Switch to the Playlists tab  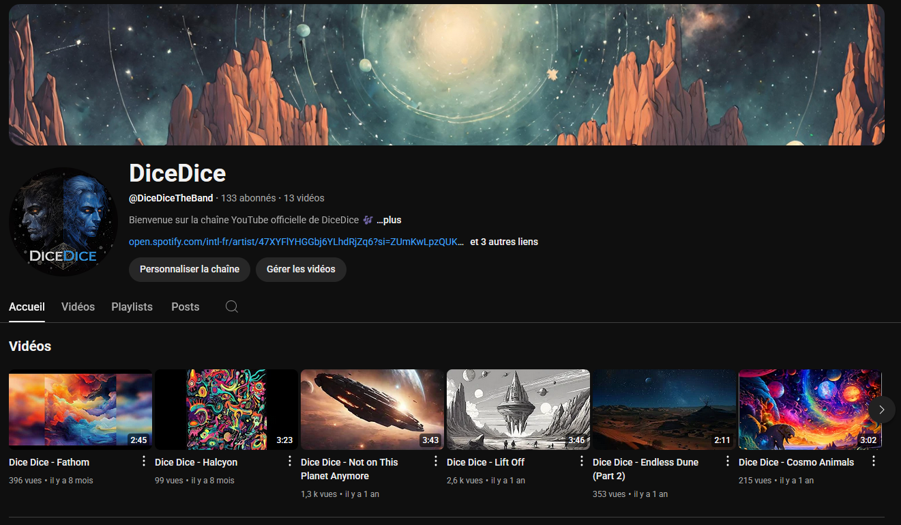[x=132, y=307]
